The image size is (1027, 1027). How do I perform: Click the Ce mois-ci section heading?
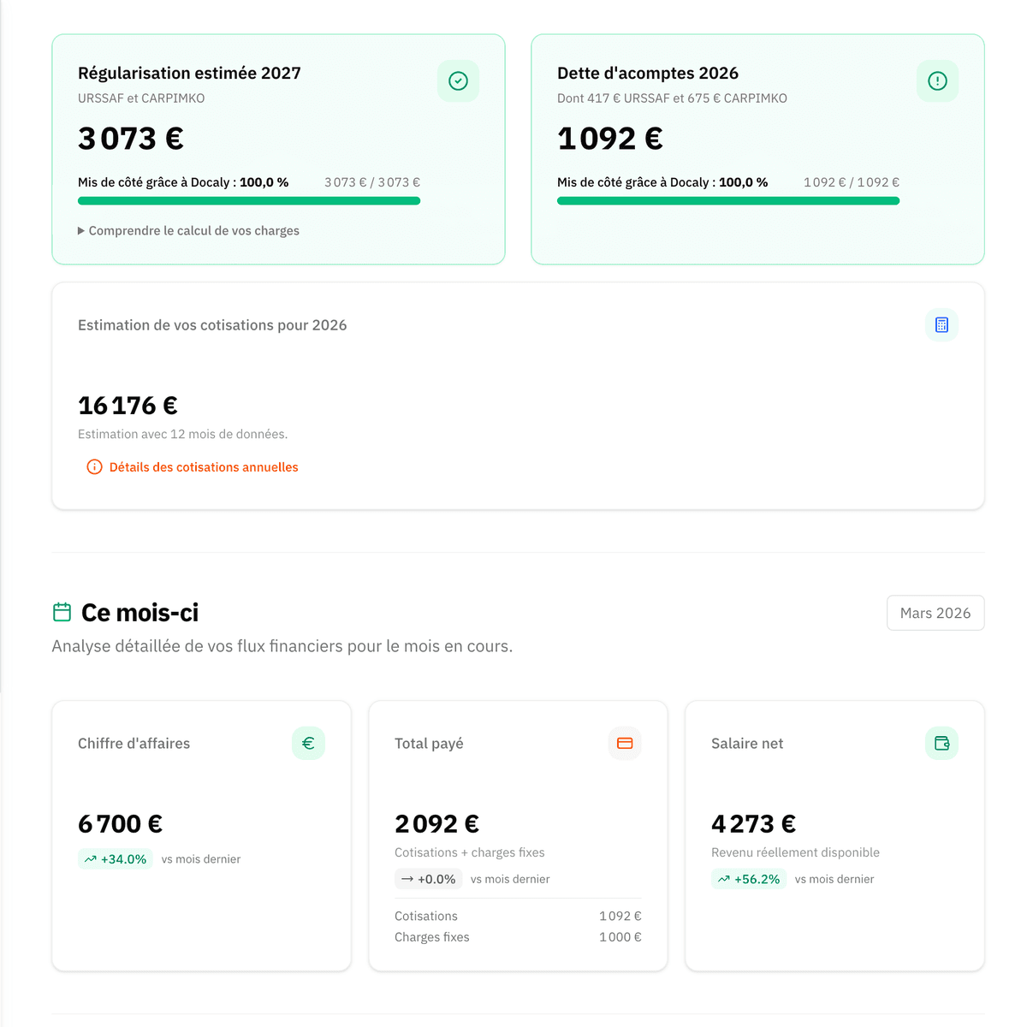pyautogui.click(x=140, y=613)
